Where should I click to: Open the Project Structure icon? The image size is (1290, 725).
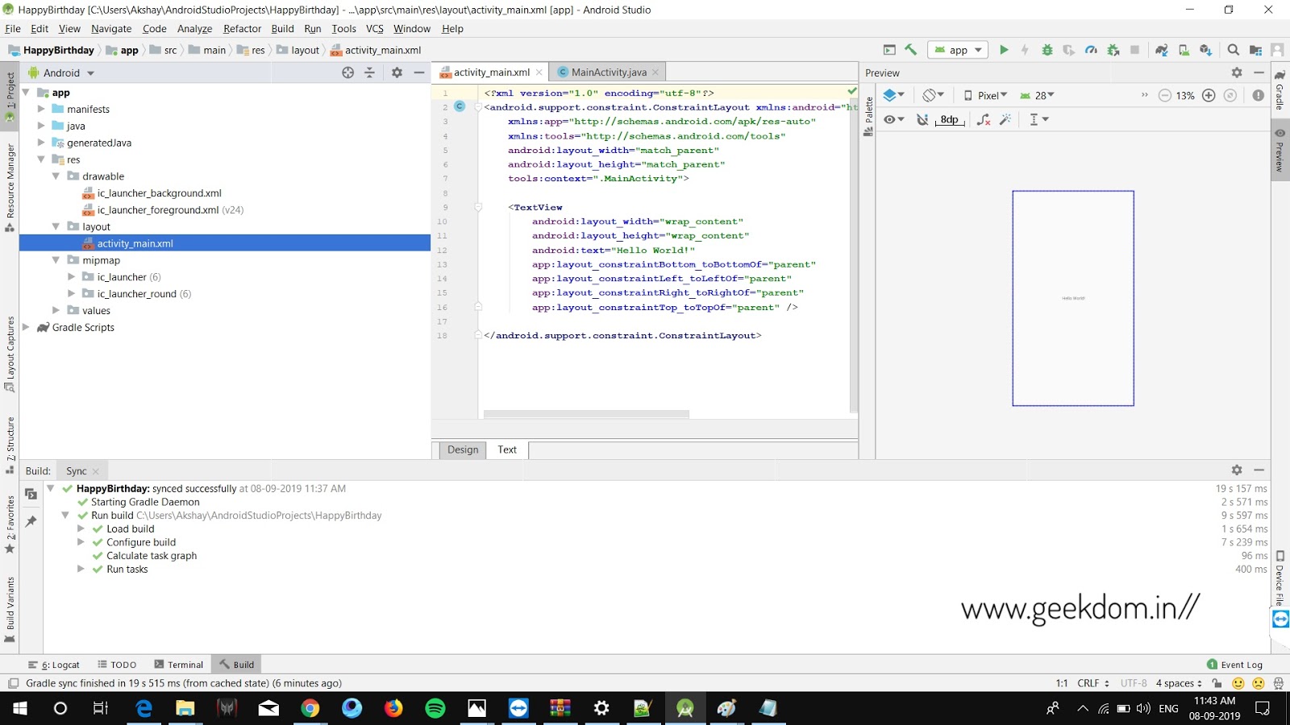click(x=1255, y=50)
